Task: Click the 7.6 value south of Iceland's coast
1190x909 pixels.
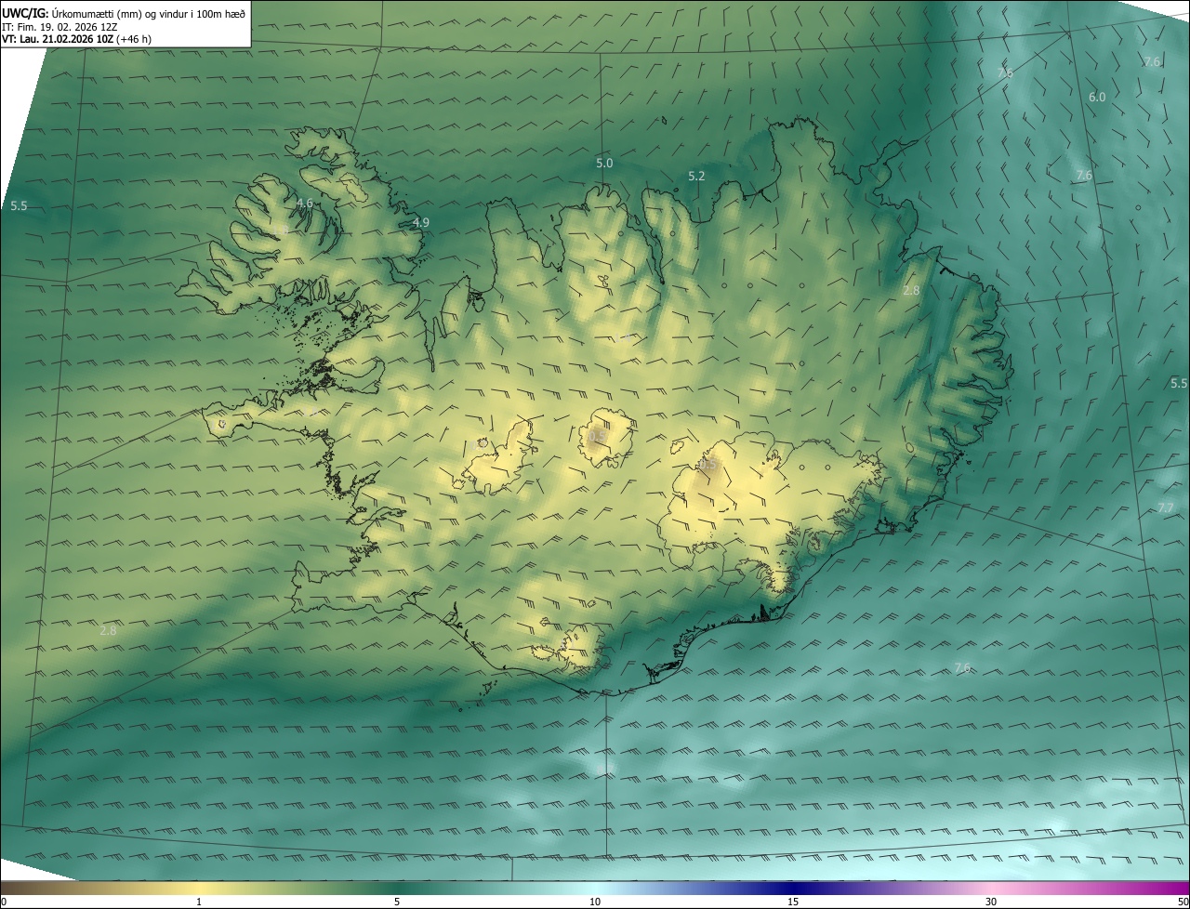Action: [962, 667]
